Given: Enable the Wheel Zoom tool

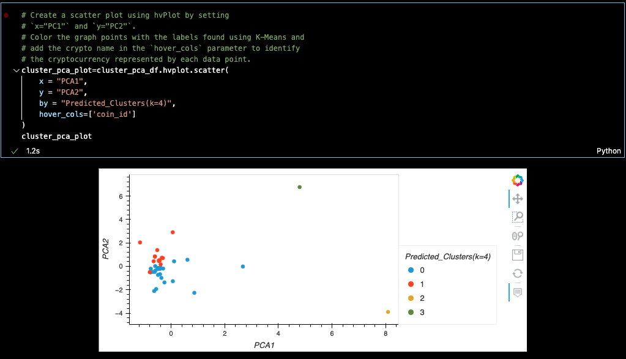Looking at the screenshot, I should click(517, 236).
